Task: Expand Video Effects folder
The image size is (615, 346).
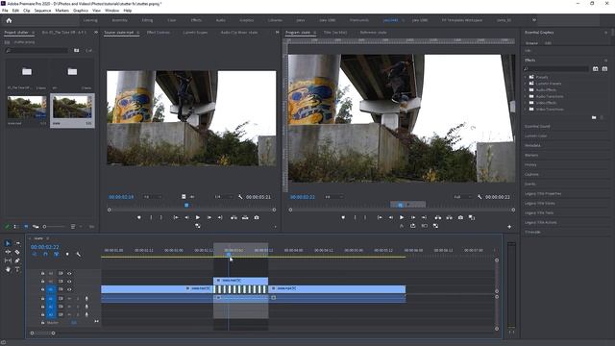Action: (x=526, y=103)
